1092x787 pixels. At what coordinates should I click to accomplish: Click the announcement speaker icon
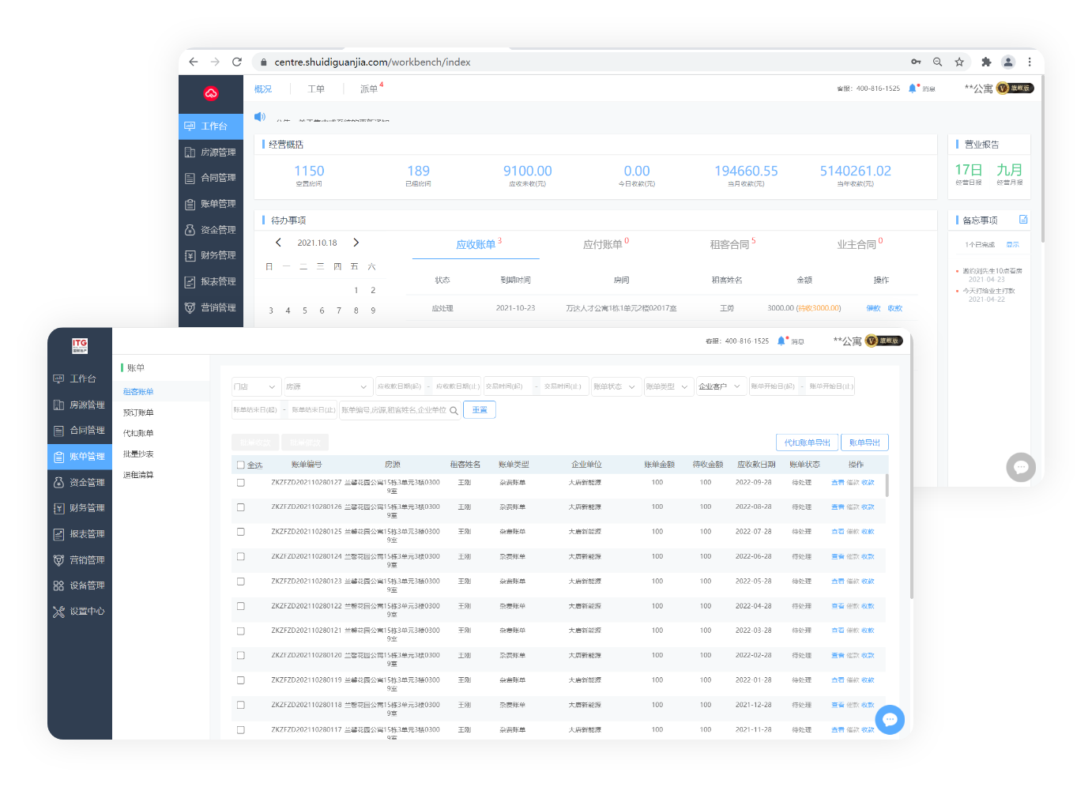point(259,117)
